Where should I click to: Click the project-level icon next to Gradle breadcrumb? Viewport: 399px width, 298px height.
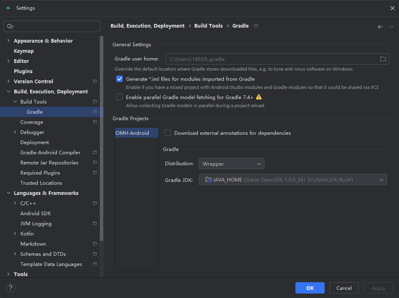(x=256, y=26)
